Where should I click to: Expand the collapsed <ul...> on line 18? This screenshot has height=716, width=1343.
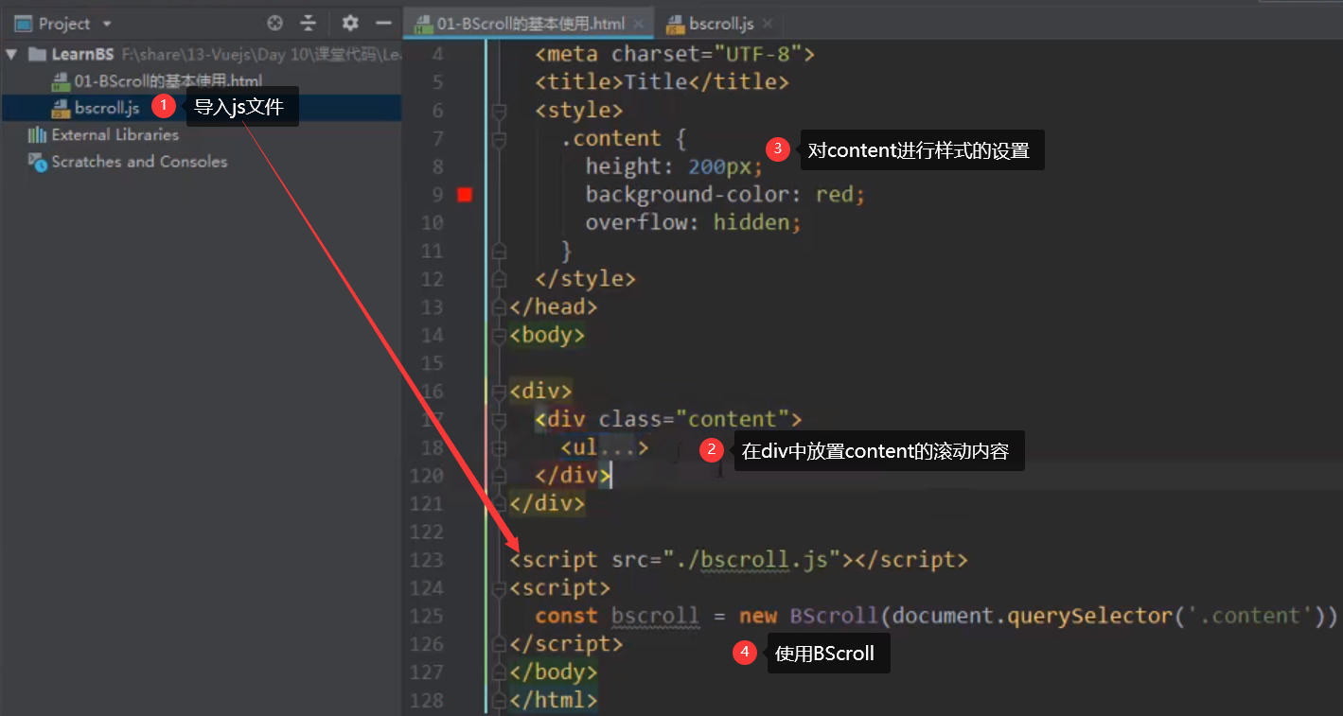(500, 447)
